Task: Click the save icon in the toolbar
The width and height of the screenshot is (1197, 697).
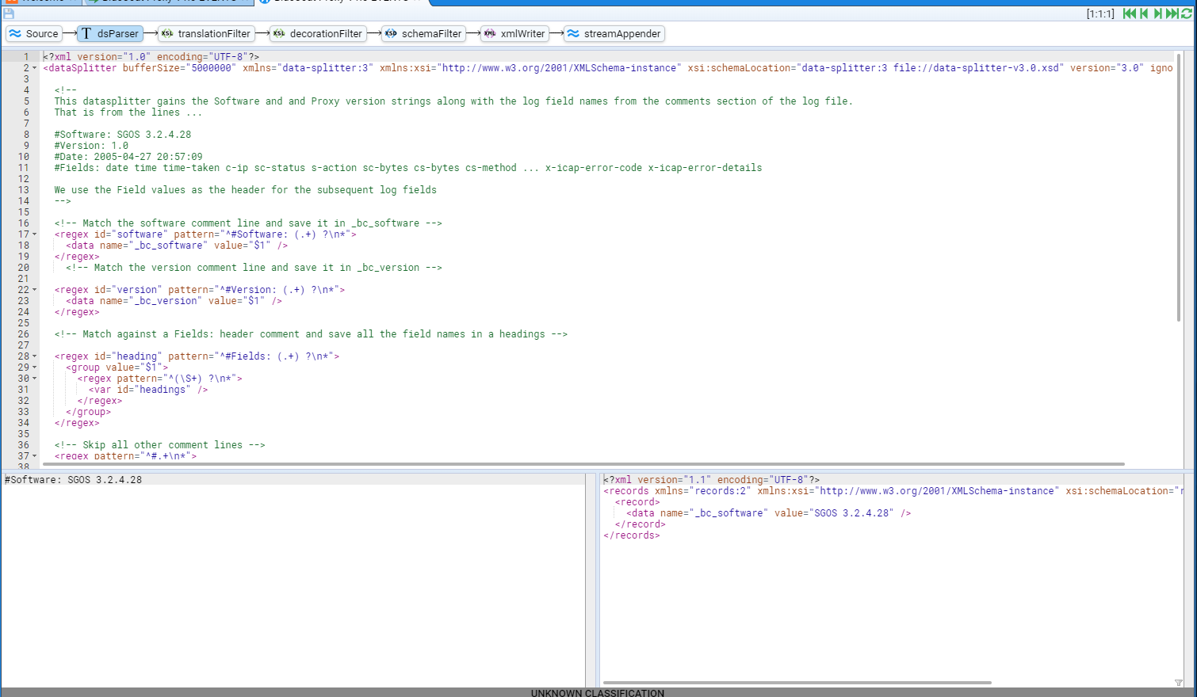Action: click(9, 13)
